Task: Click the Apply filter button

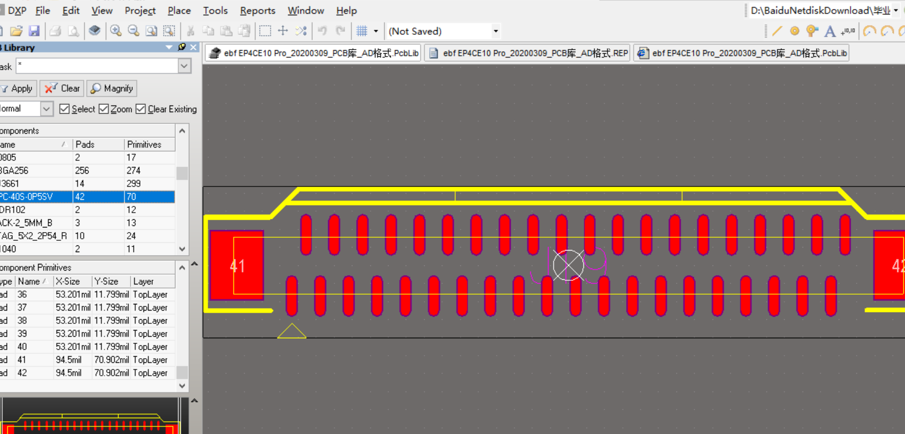Action: click(x=17, y=88)
